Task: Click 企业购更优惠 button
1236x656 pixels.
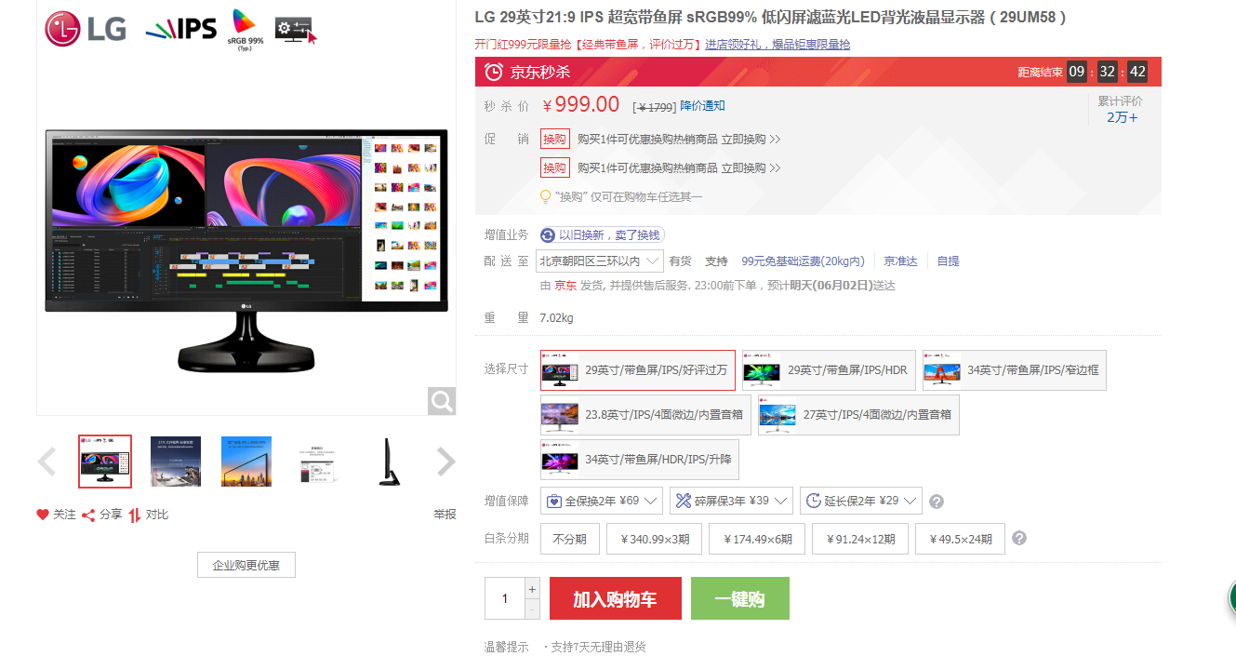Action: pos(246,565)
